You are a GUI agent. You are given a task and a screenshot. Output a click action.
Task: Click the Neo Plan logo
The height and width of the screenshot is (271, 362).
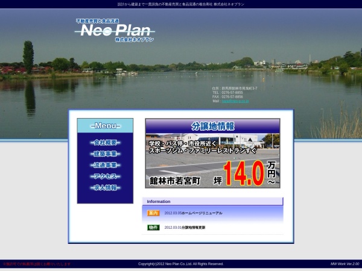click(115, 31)
